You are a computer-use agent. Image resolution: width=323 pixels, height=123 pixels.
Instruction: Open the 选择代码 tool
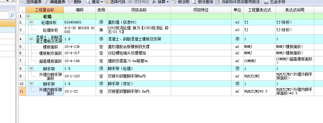point(115,2)
